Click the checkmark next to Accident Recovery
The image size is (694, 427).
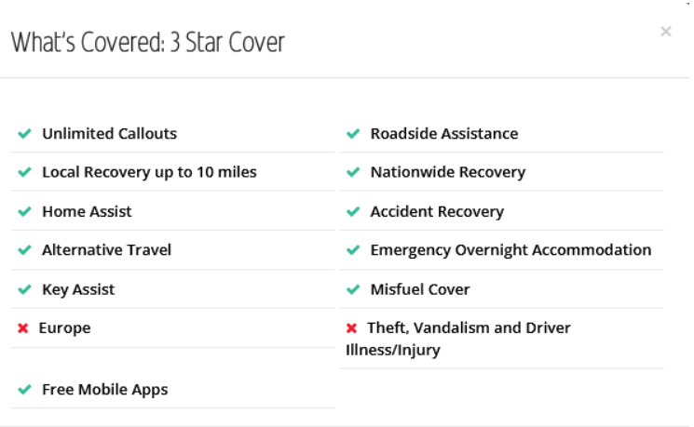click(x=353, y=212)
